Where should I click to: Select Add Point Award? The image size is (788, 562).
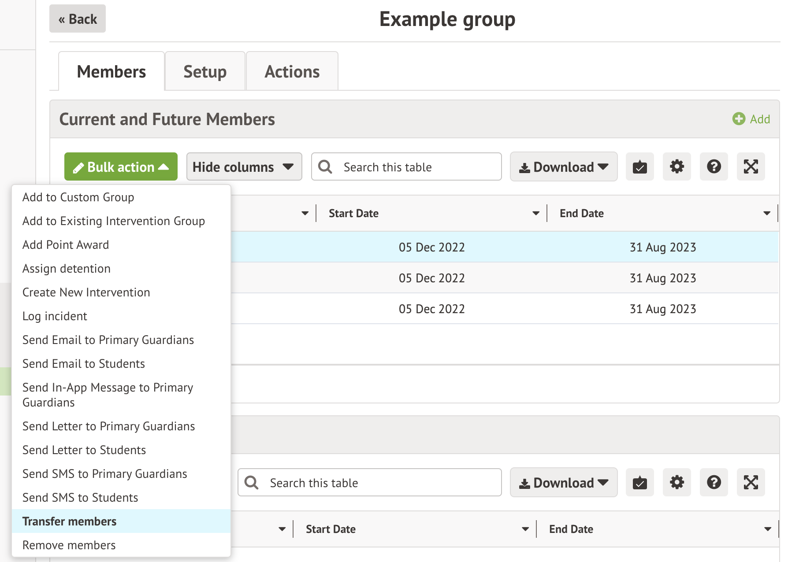(x=121, y=245)
